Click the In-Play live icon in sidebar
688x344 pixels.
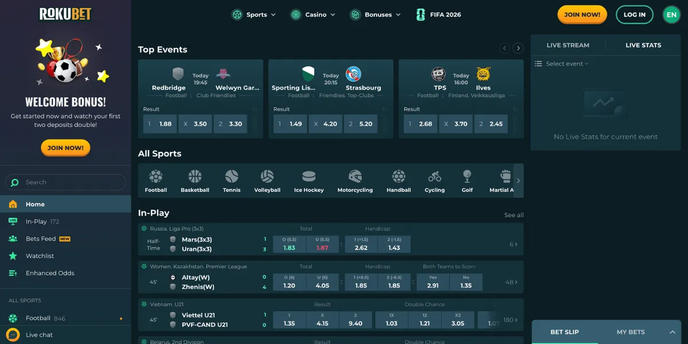pos(13,221)
